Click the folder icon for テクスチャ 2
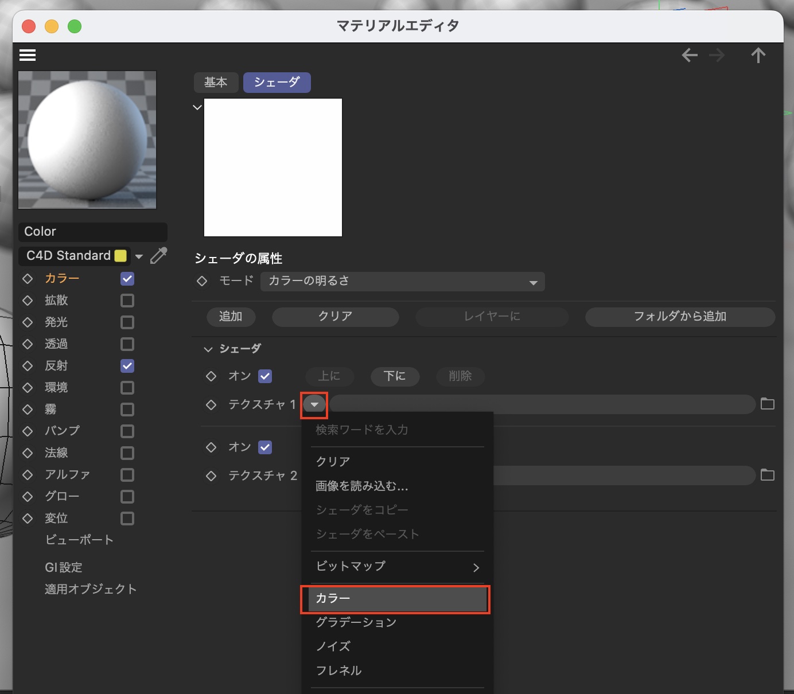794x694 pixels. [x=767, y=475]
